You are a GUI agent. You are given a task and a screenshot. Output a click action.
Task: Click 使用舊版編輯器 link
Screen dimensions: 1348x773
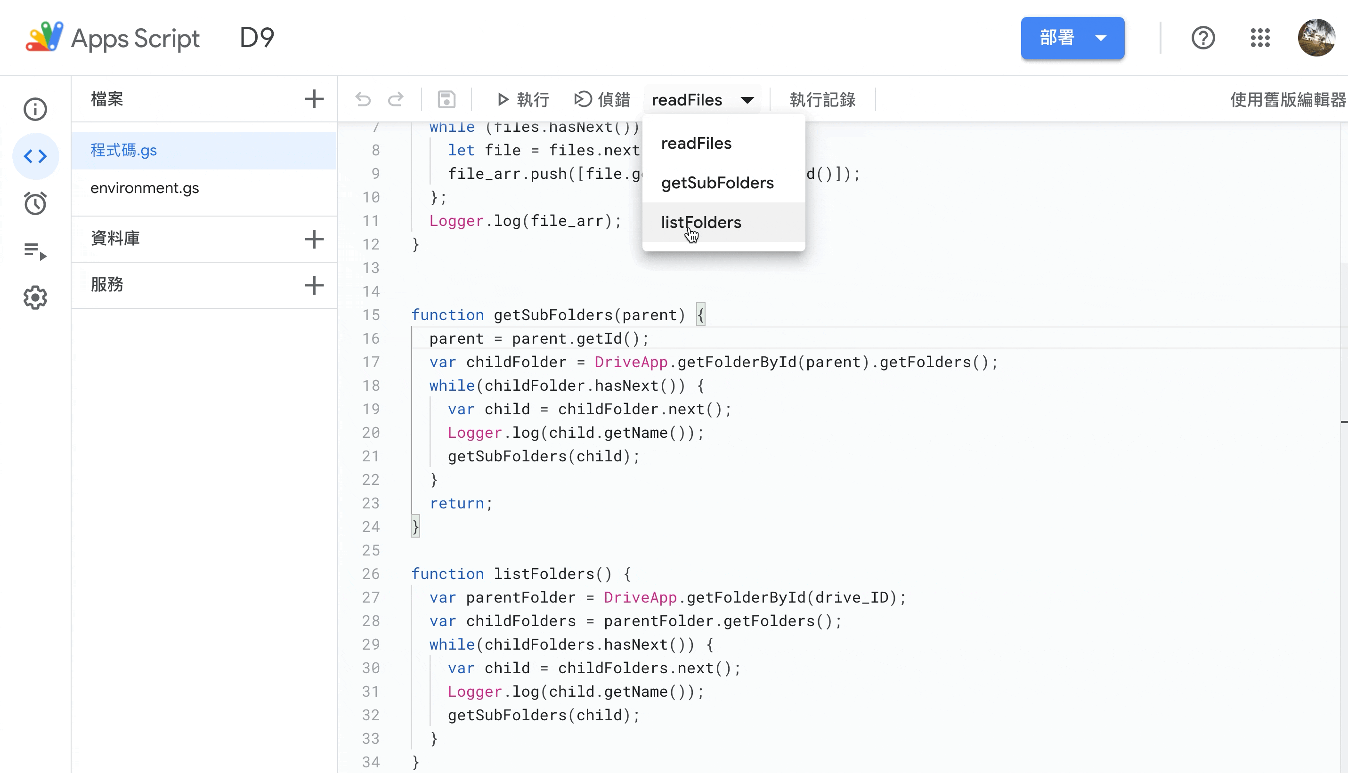1288,99
